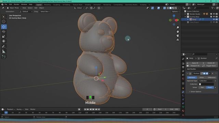219x123 pixels.
Task: Select the Cursor tool
Action: (x=4, y=22)
